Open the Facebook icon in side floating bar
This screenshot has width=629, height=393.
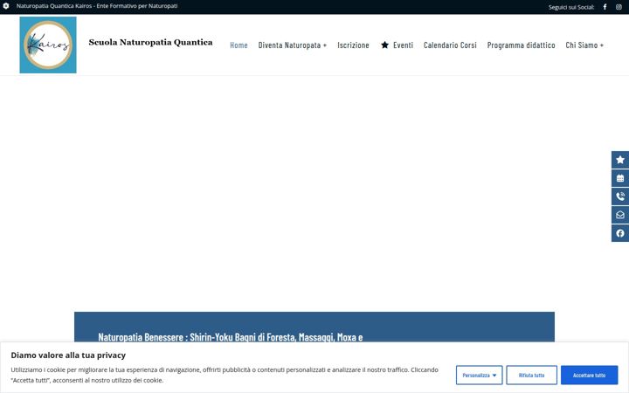coord(620,233)
